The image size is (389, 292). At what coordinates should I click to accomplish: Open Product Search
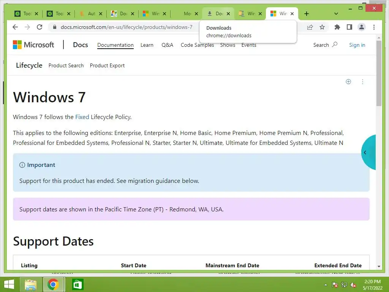(x=66, y=65)
